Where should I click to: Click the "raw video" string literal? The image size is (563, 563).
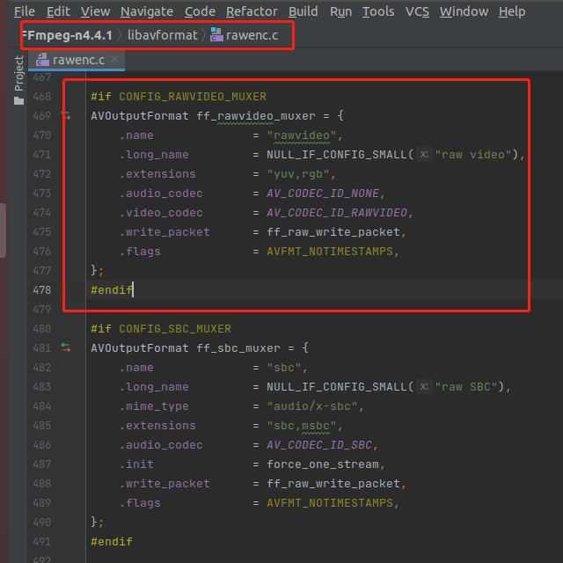coord(473,155)
